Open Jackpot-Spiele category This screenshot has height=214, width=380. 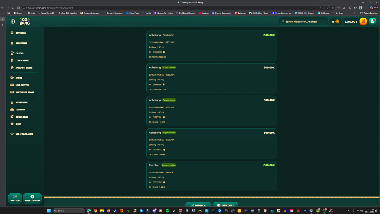pos(24,68)
